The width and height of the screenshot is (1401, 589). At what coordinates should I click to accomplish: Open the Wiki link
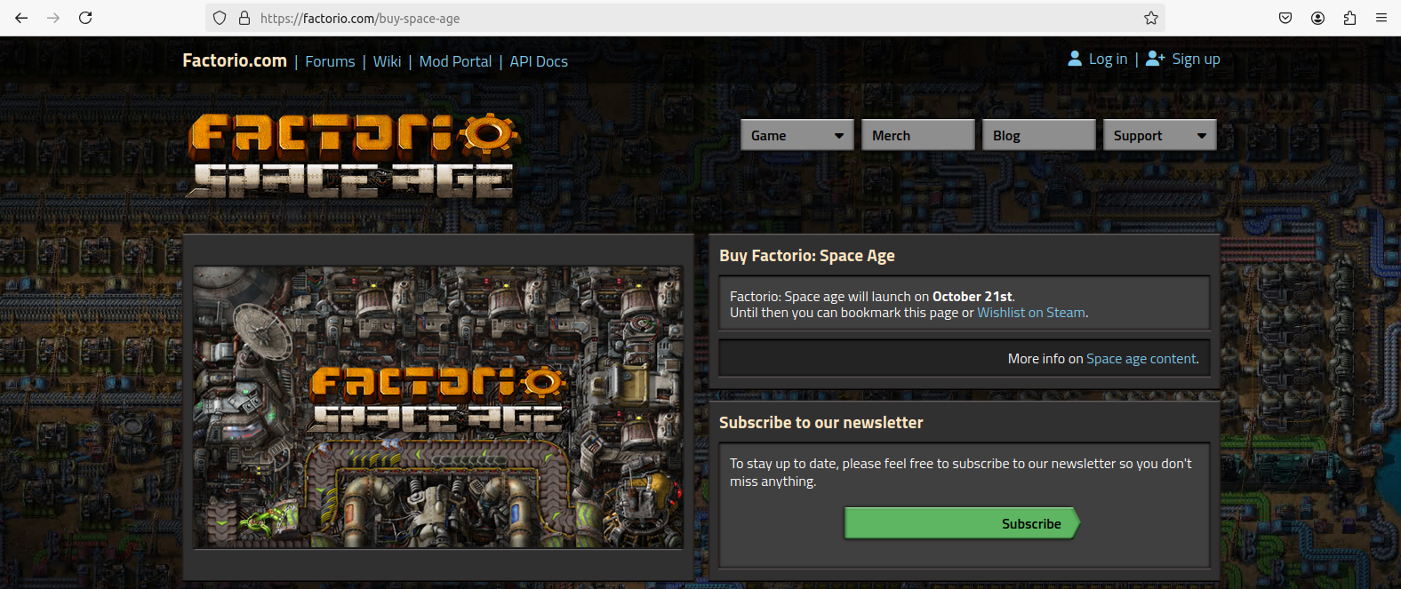pos(387,61)
